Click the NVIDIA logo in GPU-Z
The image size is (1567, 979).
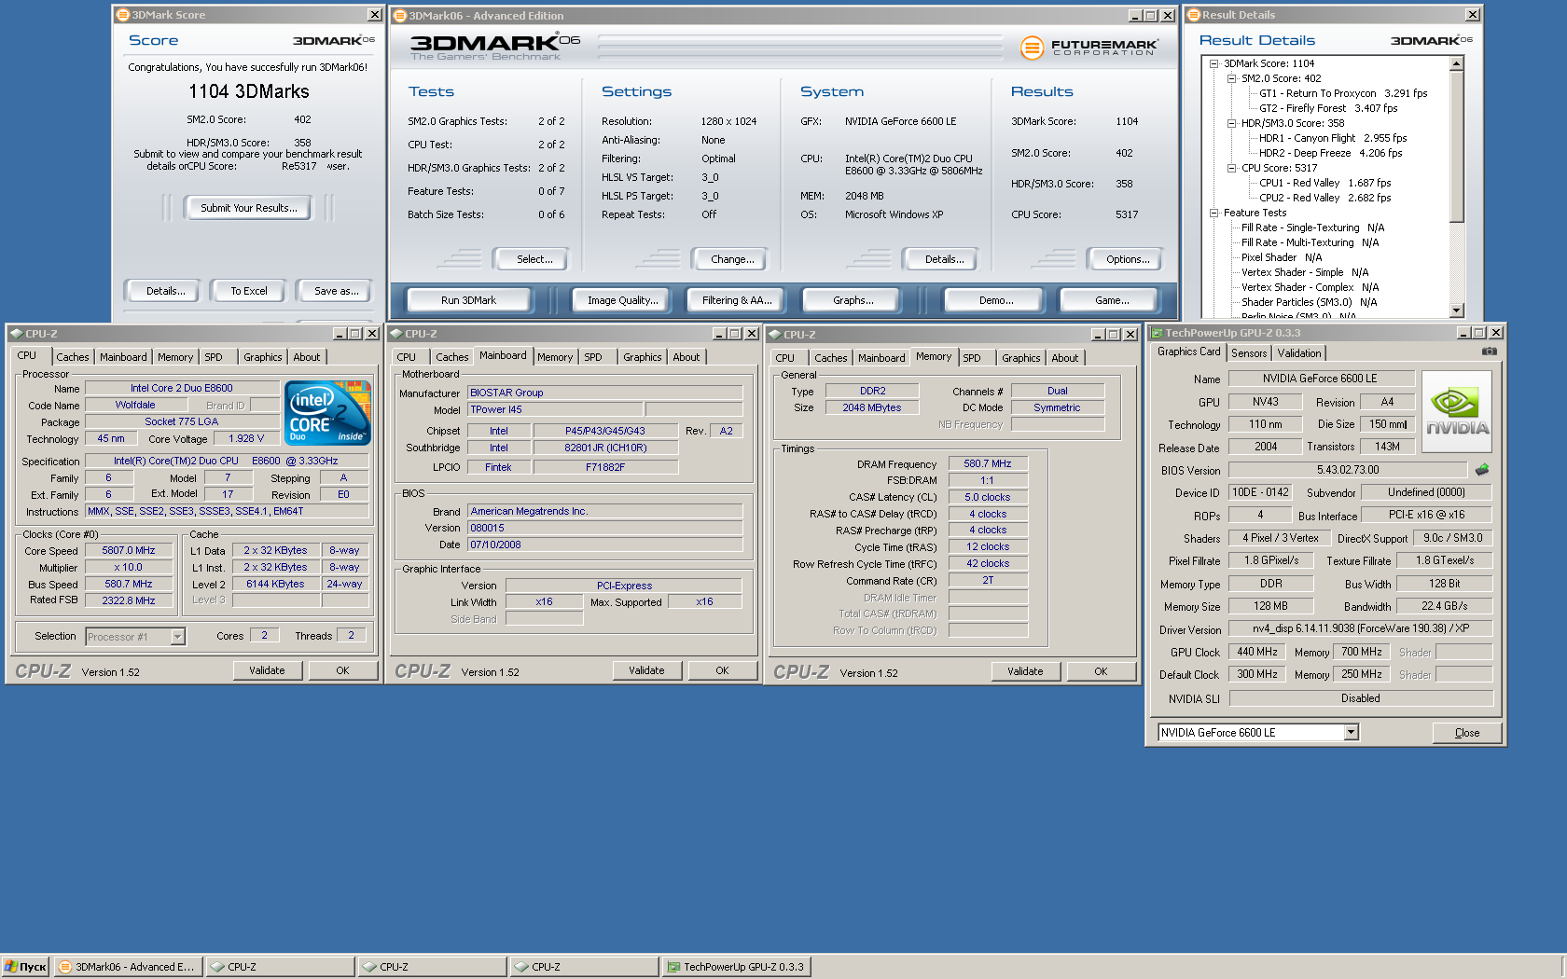click(x=1456, y=412)
